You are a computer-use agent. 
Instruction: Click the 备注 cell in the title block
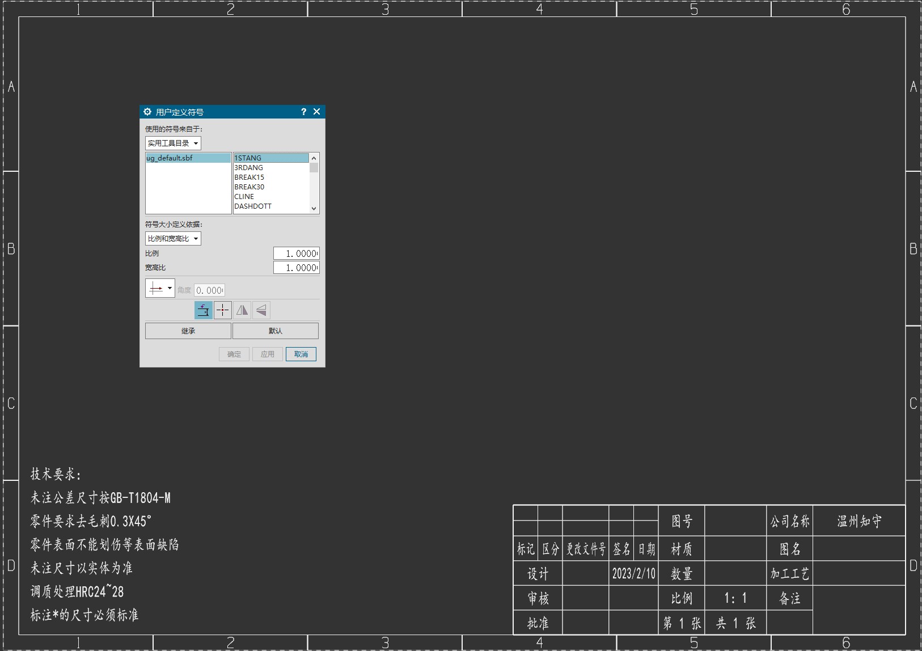pos(790,598)
